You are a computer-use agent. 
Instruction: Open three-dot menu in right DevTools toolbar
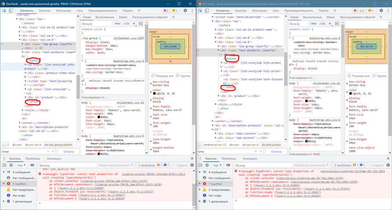[x=388, y=11]
